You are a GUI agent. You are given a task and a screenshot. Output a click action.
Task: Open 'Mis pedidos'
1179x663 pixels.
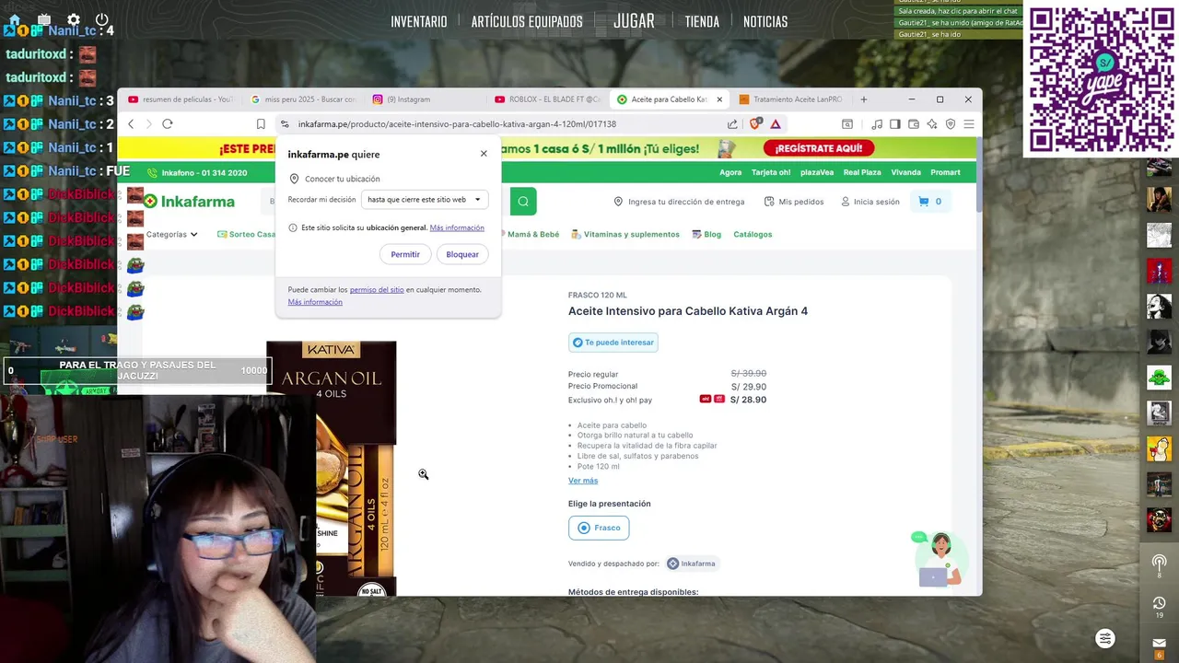(x=793, y=202)
